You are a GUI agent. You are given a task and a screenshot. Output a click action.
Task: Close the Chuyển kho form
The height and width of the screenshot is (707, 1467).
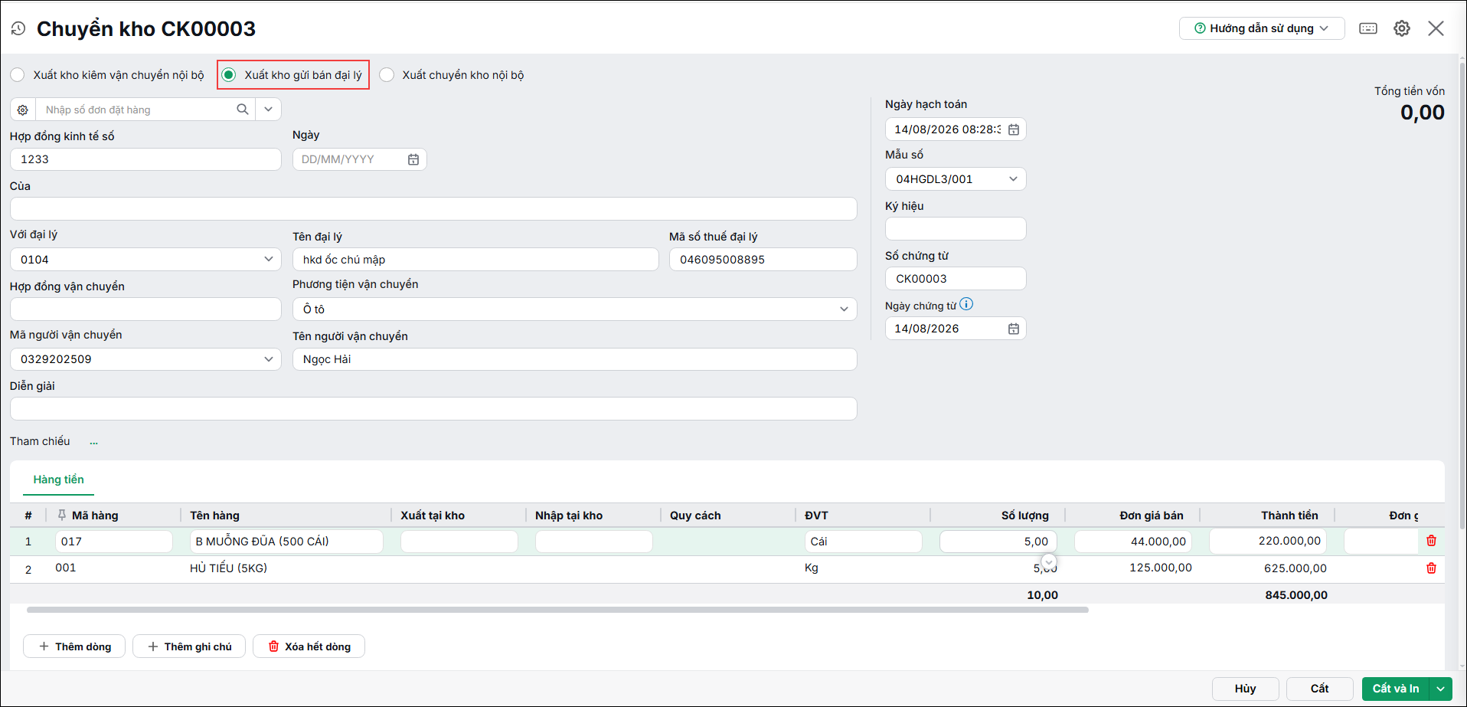pyautogui.click(x=1436, y=28)
